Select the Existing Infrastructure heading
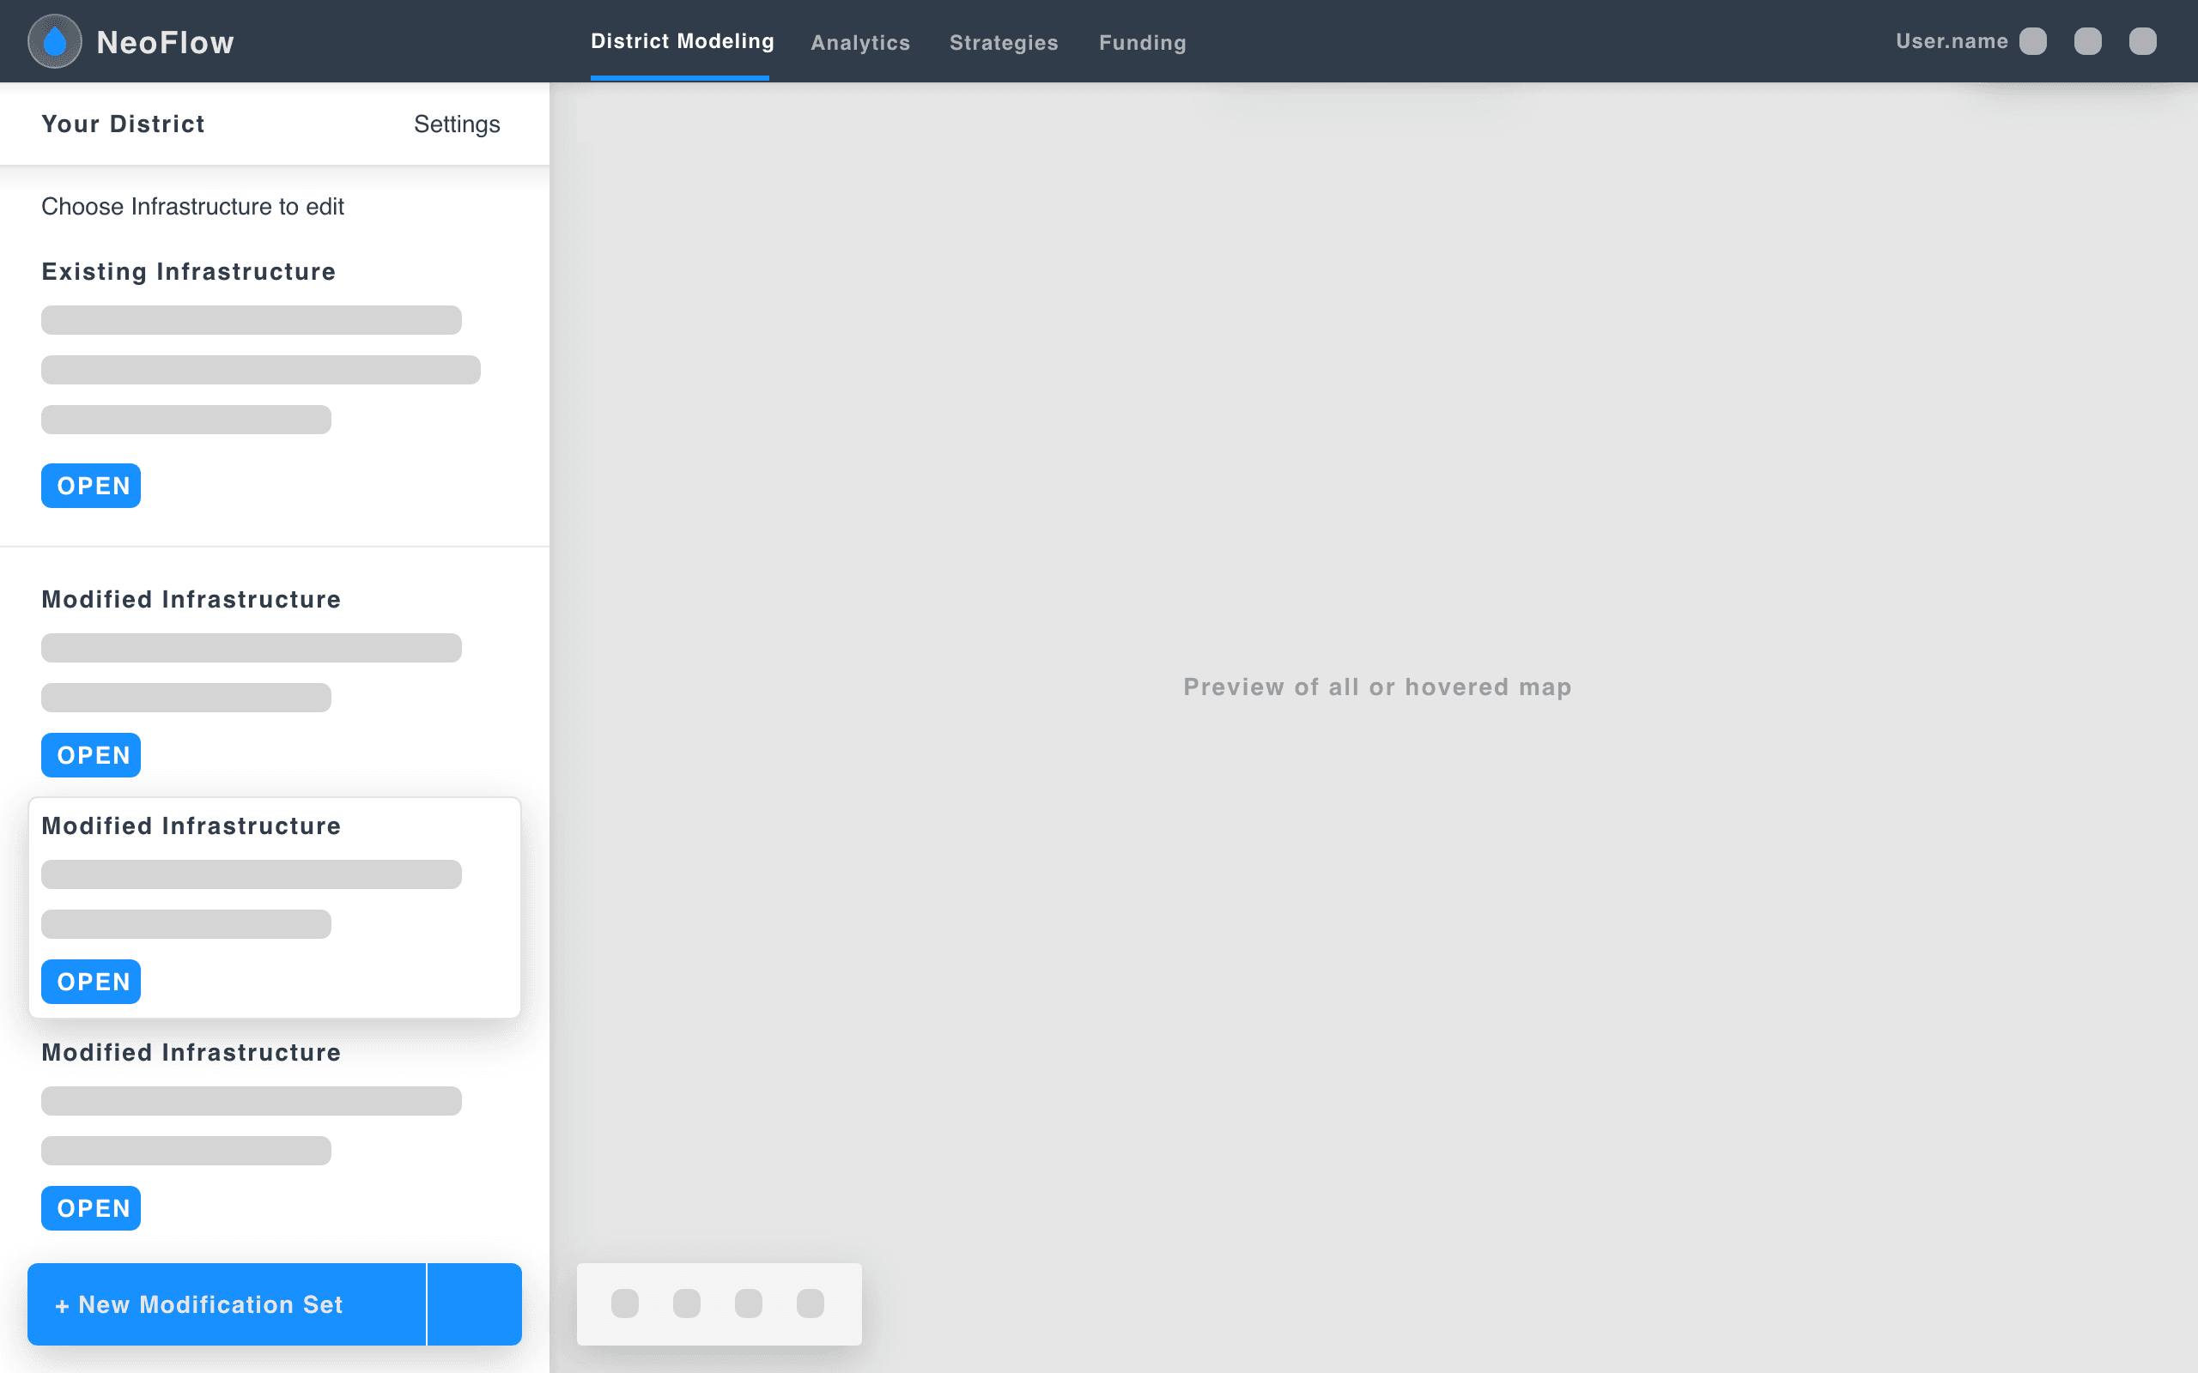Image resolution: width=2198 pixels, height=1373 pixels. click(x=189, y=271)
